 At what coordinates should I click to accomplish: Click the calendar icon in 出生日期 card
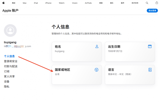(x=150, y=47)
